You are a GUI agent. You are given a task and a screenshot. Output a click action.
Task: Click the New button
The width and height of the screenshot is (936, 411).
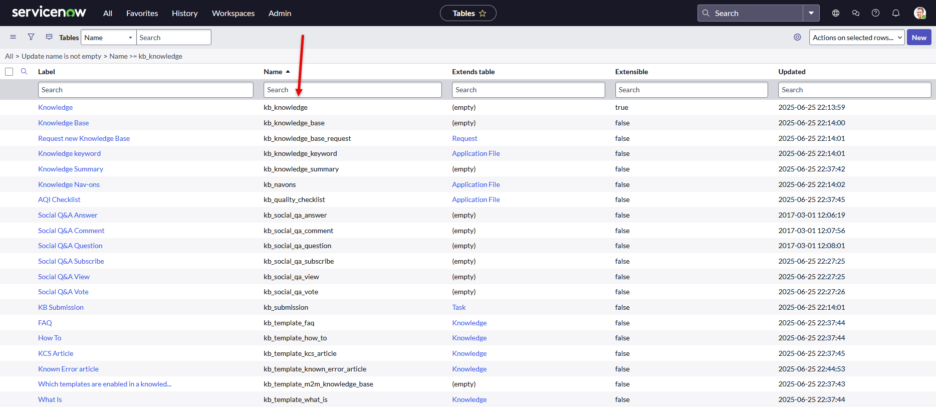click(918, 38)
